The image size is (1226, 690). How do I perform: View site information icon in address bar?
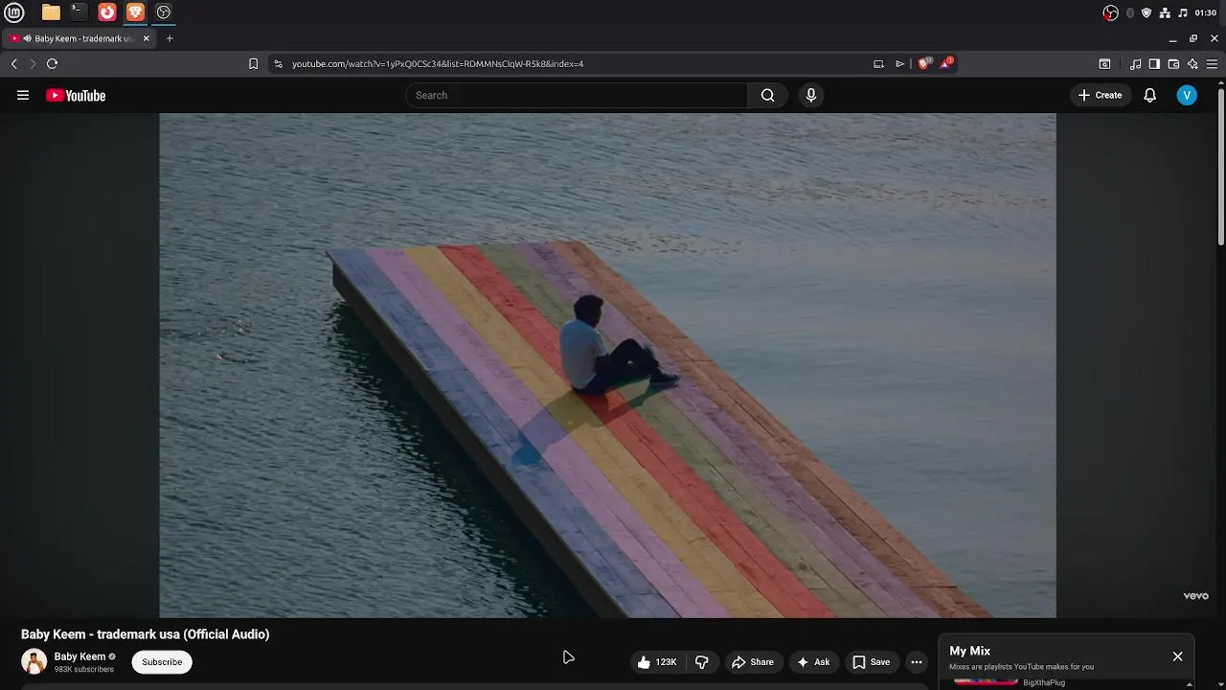278,63
